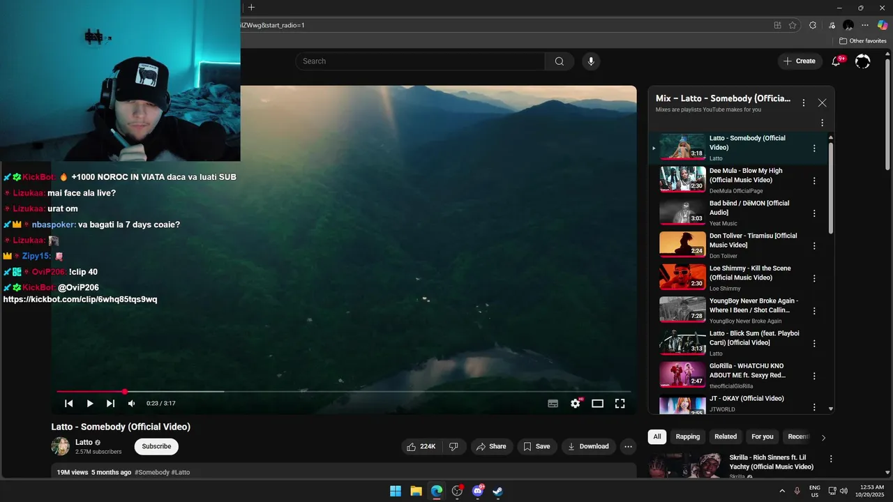This screenshot has height=502, width=893.
Task: Open a new browser tab with plus
Action: coord(251,8)
